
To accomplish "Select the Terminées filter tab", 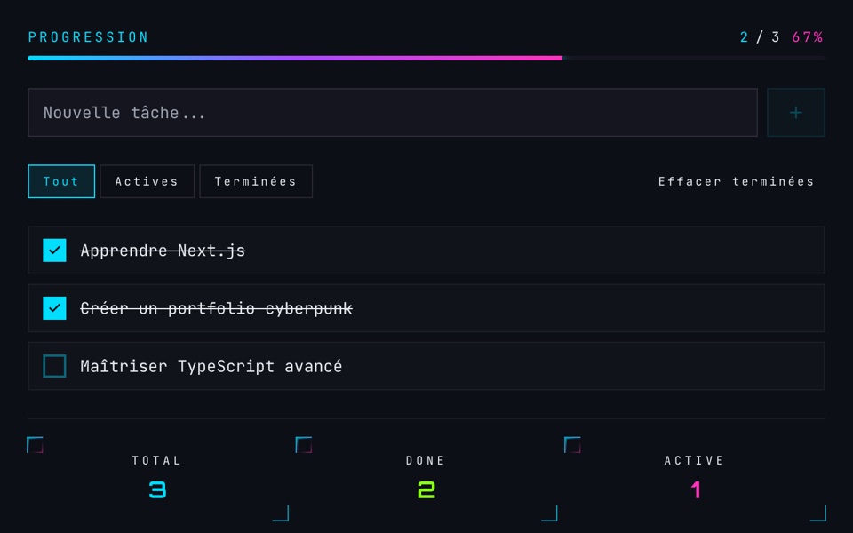I will (256, 181).
